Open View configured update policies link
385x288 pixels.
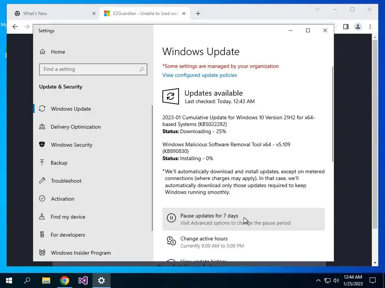200,75
